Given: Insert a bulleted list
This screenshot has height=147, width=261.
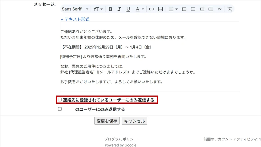Looking at the screenshot, I should 193,9.
